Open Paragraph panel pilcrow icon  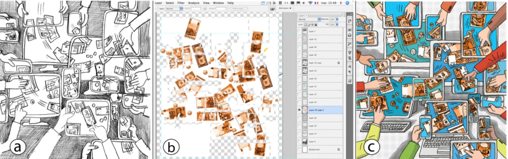pyautogui.click(x=350, y=72)
